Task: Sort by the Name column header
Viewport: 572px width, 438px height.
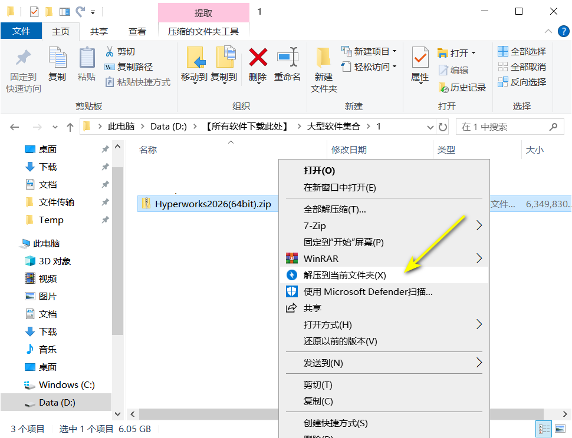Action: (x=148, y=150)
